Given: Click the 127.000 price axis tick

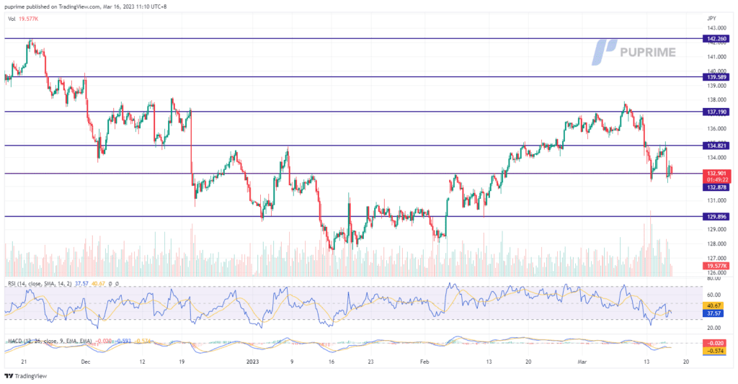Looking at the screenshot, I should [717, 258].
